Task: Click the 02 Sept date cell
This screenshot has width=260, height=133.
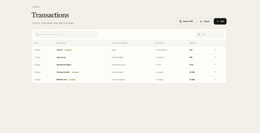Action: point(37,80)
